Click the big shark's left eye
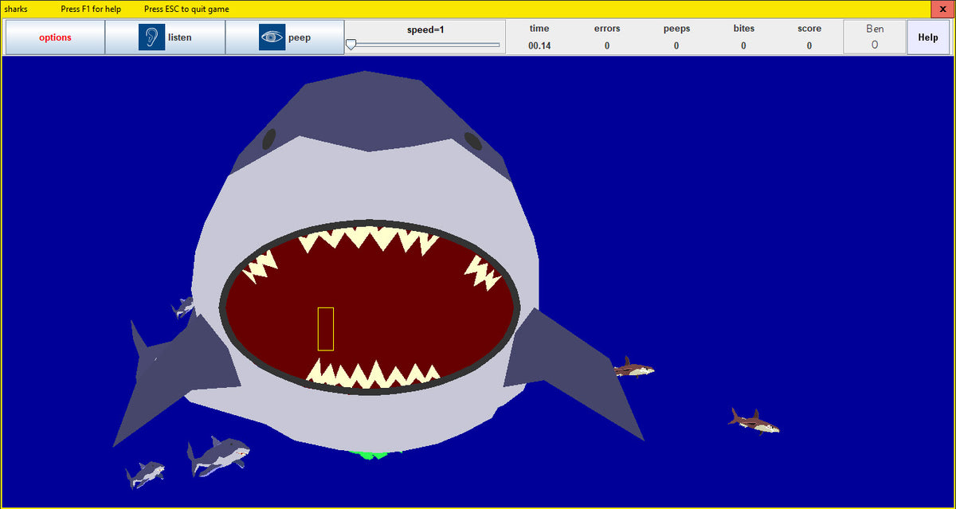956x509 pixels. tap(269, 139)
